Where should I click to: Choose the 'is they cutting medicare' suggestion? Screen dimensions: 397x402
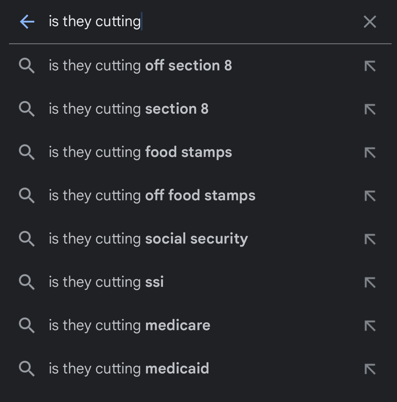(x=129, y=325)
